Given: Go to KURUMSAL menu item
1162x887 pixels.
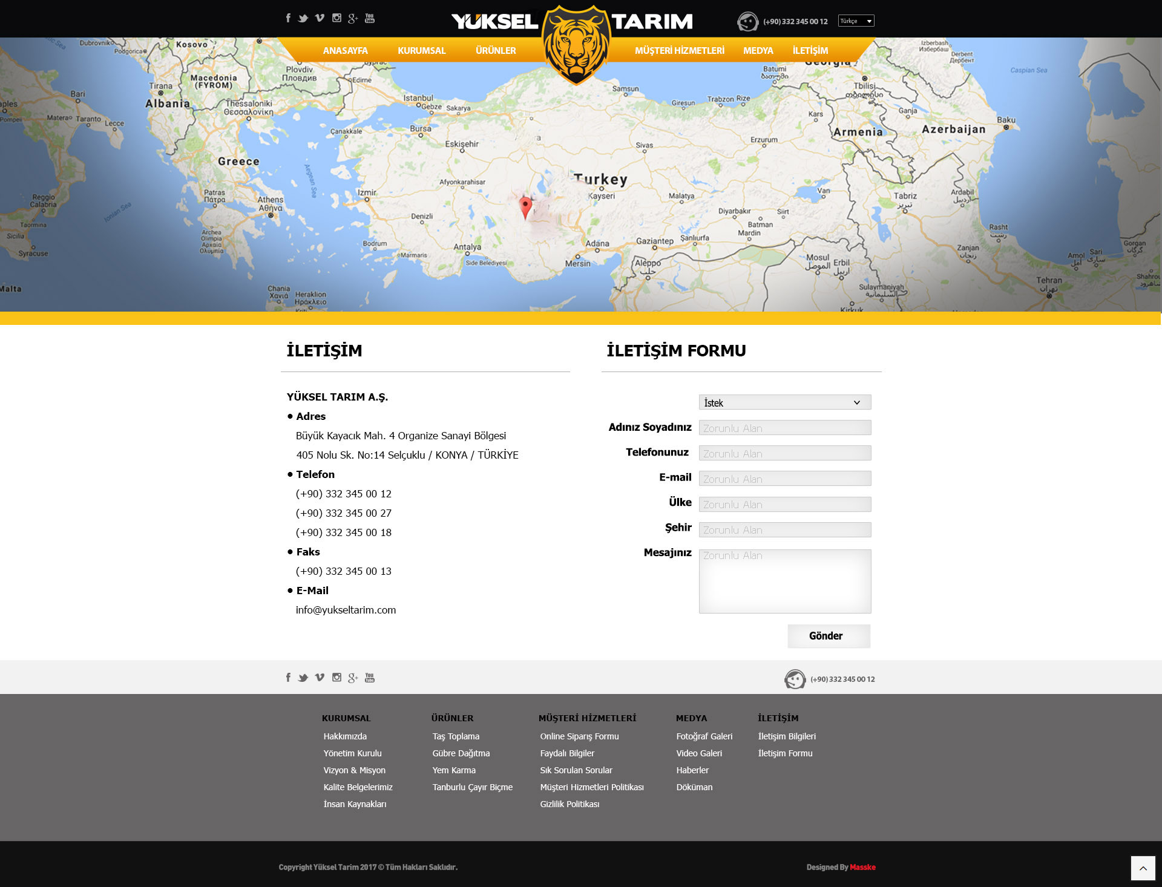Looking at the screenshot, I should 421,51.
